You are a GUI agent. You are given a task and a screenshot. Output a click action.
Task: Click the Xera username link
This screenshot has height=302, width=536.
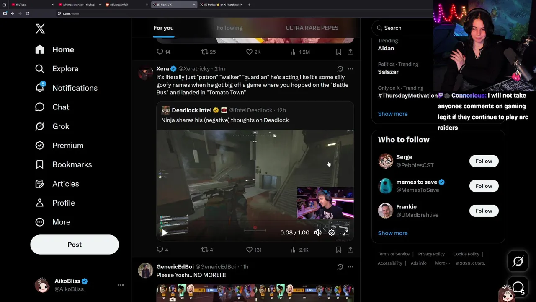(x=162, y=68)
